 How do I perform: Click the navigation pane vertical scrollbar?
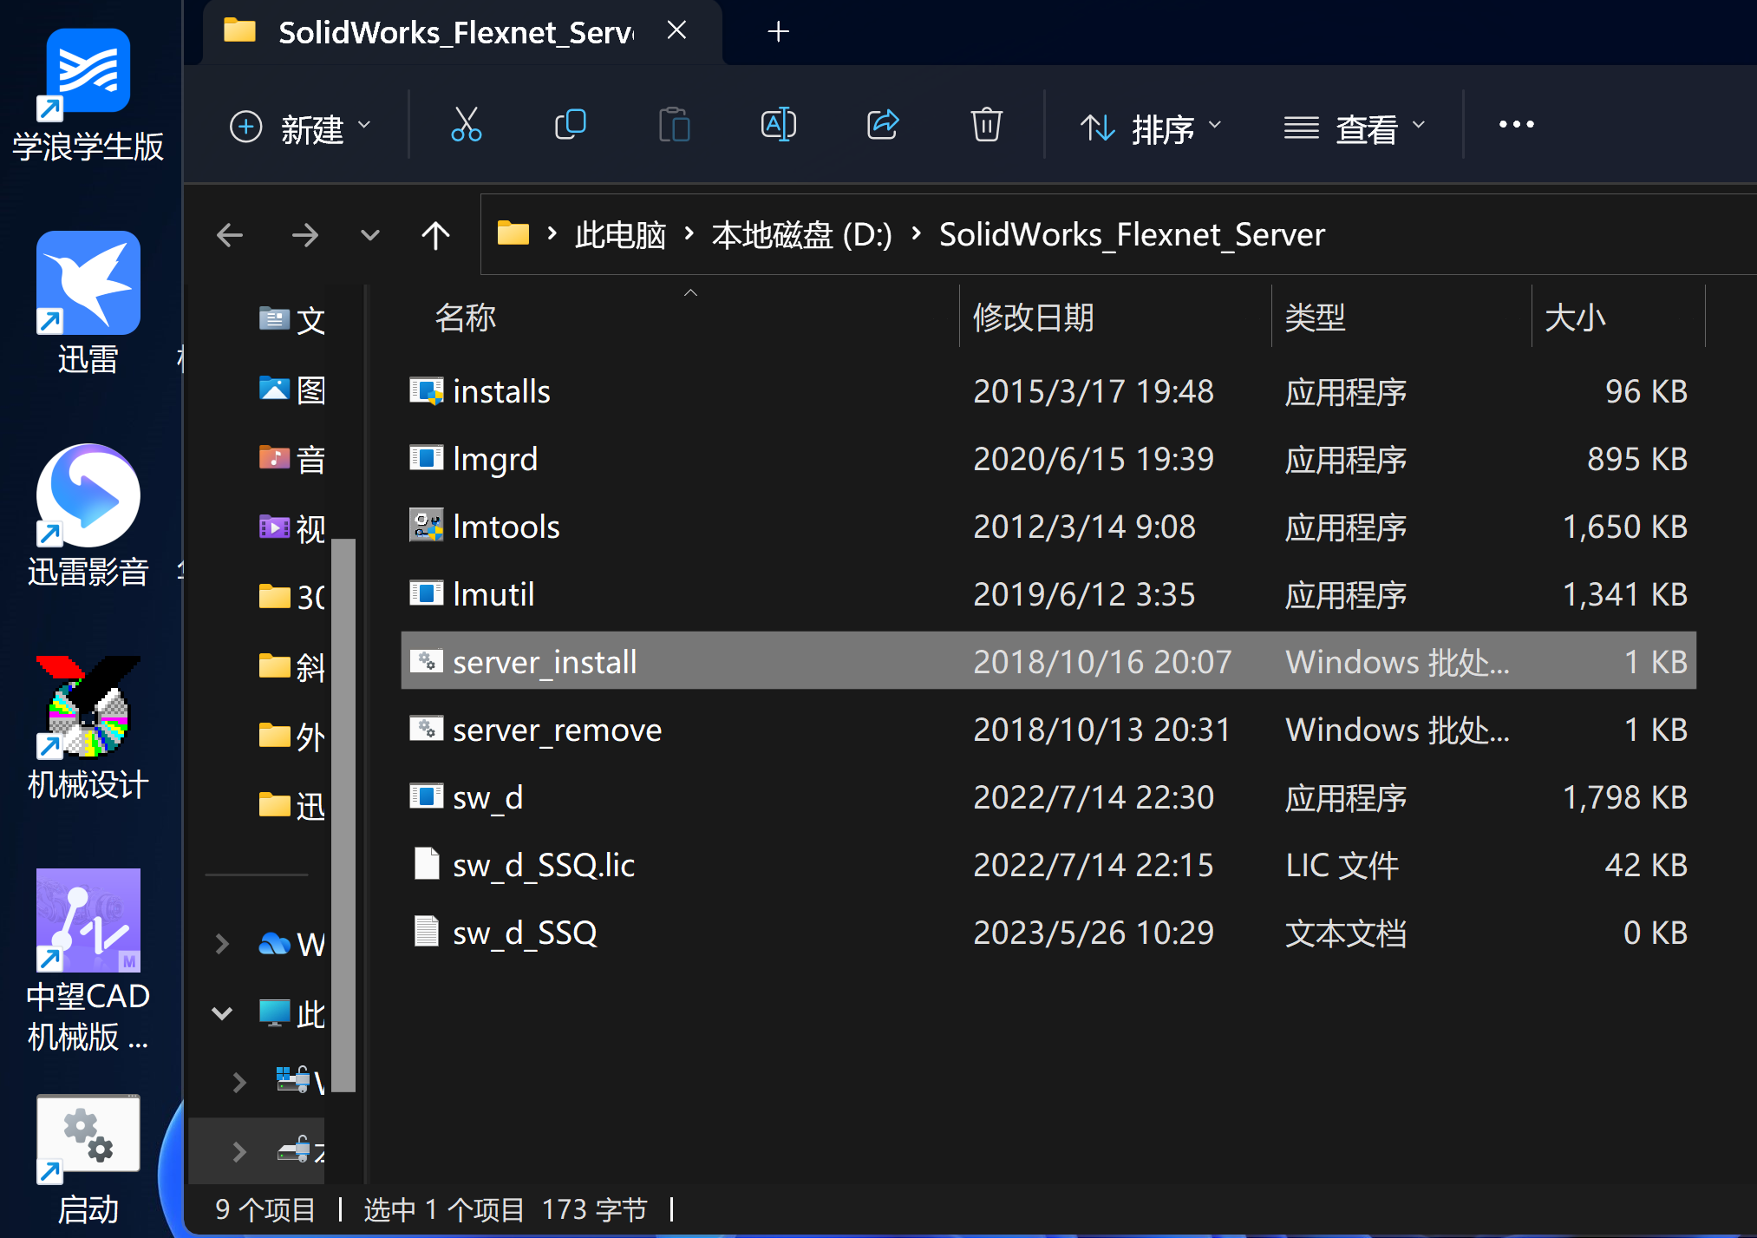coord(343,815)
